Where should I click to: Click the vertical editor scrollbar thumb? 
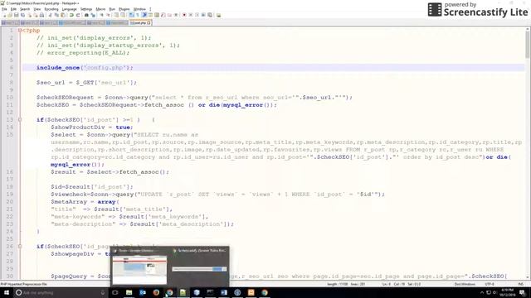[x=528, y=45]
